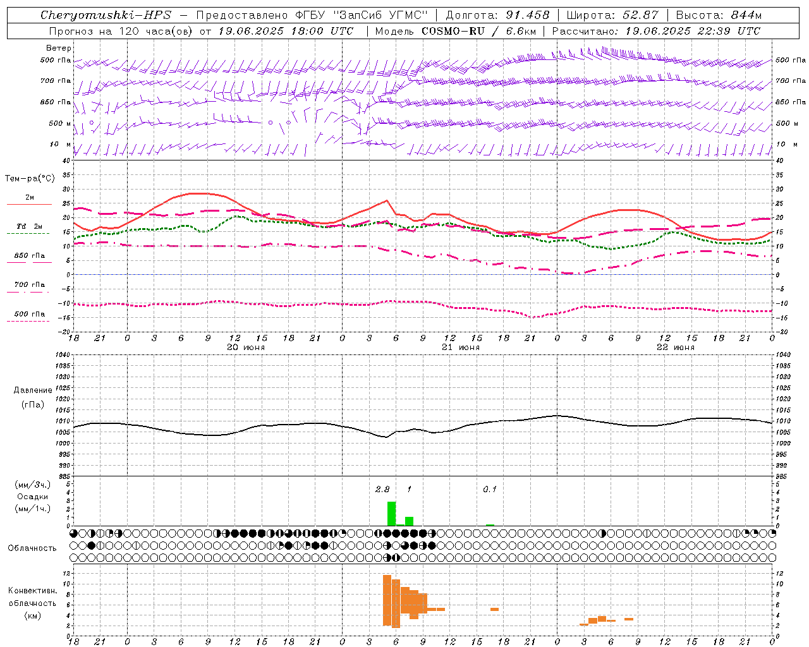The width and height of the screenshot is (809, 647).
Task: Click the solid line sample under '2м' legend
Action: [x=29, y=205]
